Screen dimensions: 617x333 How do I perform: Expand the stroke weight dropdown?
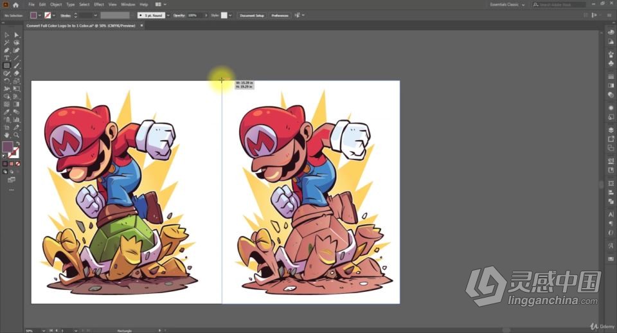(95, 15)
